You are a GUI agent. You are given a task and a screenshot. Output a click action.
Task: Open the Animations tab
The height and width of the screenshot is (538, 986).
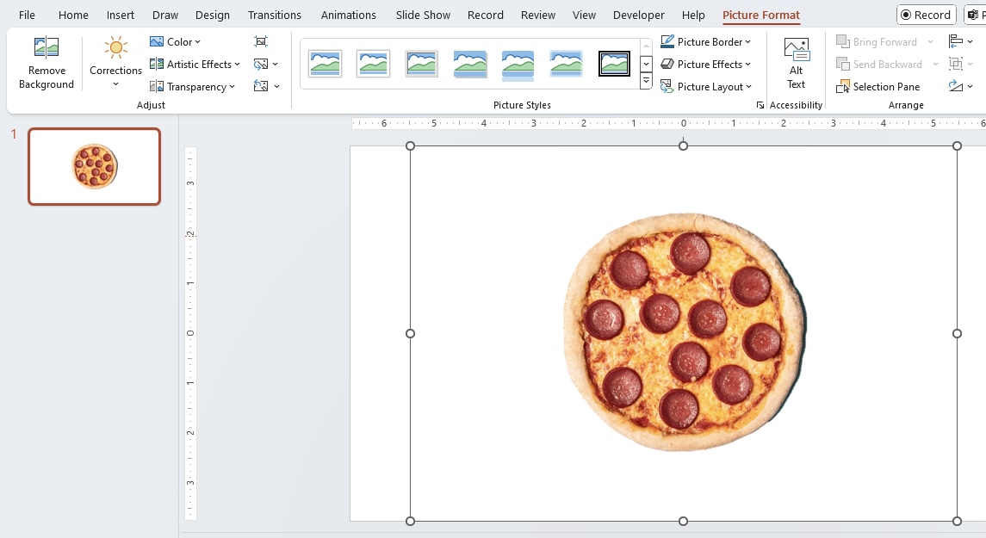tap(349, 15)
